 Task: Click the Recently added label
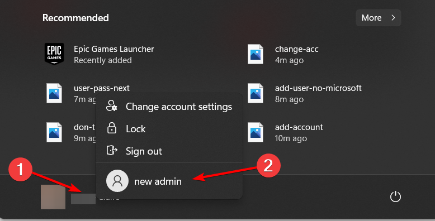point(103,60)
